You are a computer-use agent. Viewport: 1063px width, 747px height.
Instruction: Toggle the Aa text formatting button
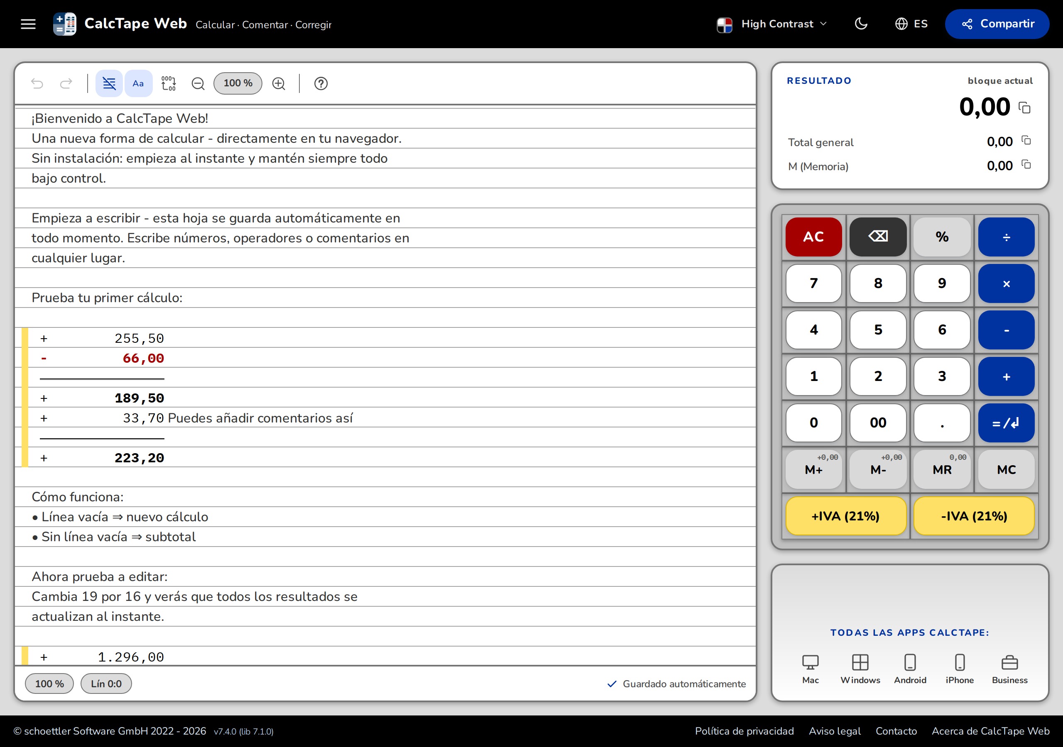[x=138, y=83]
